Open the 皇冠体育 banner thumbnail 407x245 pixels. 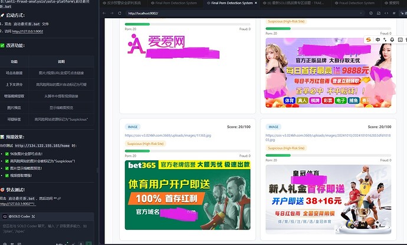[x=329, y=200]
